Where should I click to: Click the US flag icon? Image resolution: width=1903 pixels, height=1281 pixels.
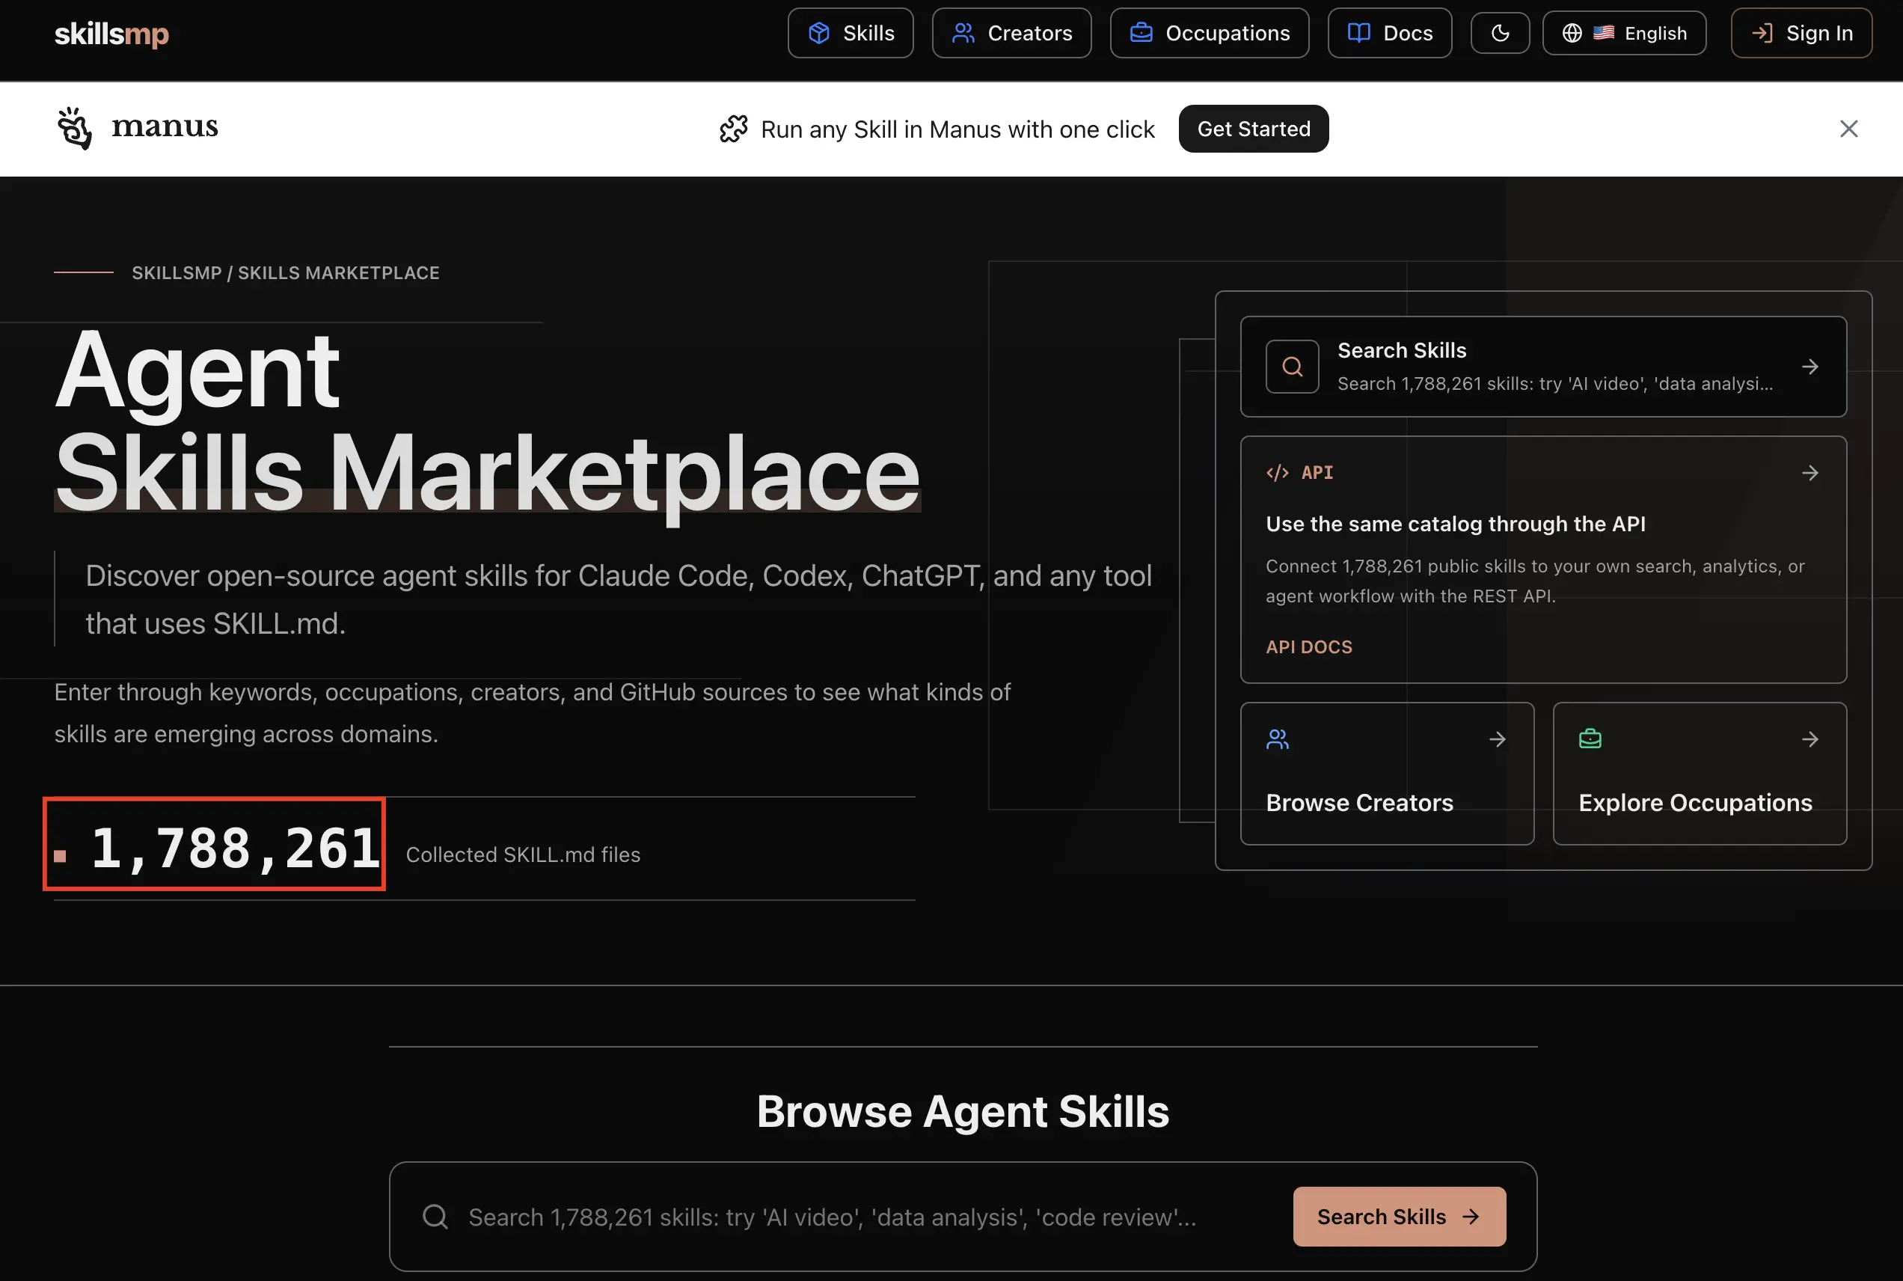point(1603,33)
